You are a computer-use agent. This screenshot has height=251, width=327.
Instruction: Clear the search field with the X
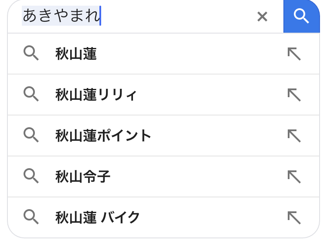tap(262, 17)
